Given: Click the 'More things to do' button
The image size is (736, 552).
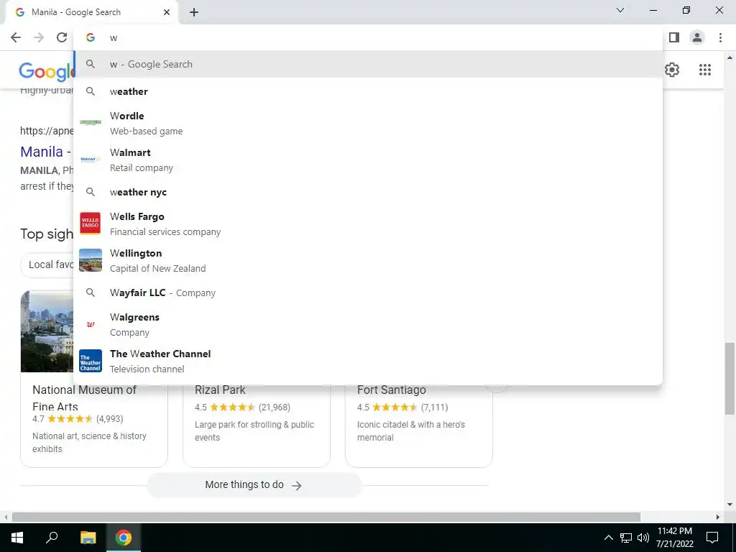Looking at the screenshot, I should pyautogui.click(x=254, y=485).
